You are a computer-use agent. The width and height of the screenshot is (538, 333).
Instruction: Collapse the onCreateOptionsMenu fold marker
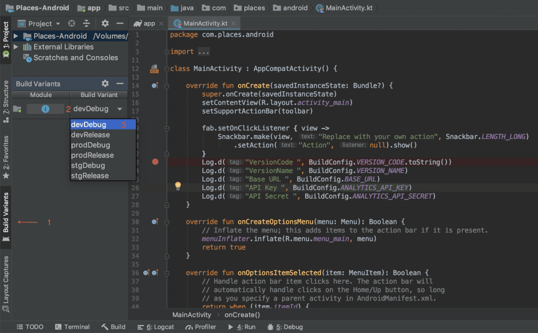pyautogui.click(x=167, y=222)
